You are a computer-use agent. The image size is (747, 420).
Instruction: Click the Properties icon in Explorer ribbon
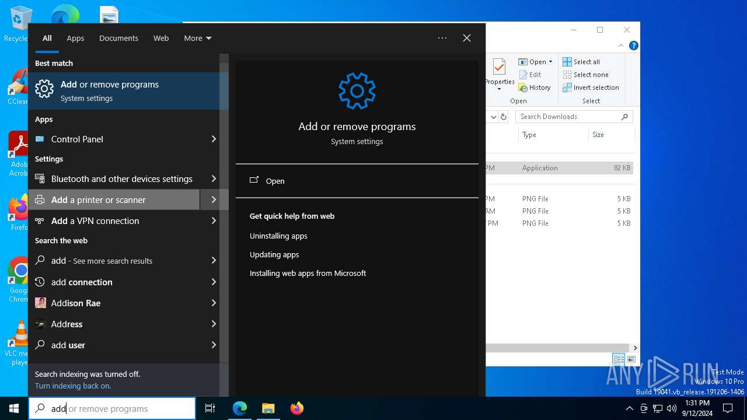(x=499, y=68)
